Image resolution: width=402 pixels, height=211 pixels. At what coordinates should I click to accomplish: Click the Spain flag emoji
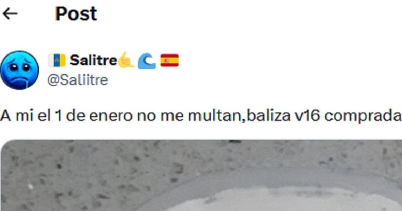[170, 61]
